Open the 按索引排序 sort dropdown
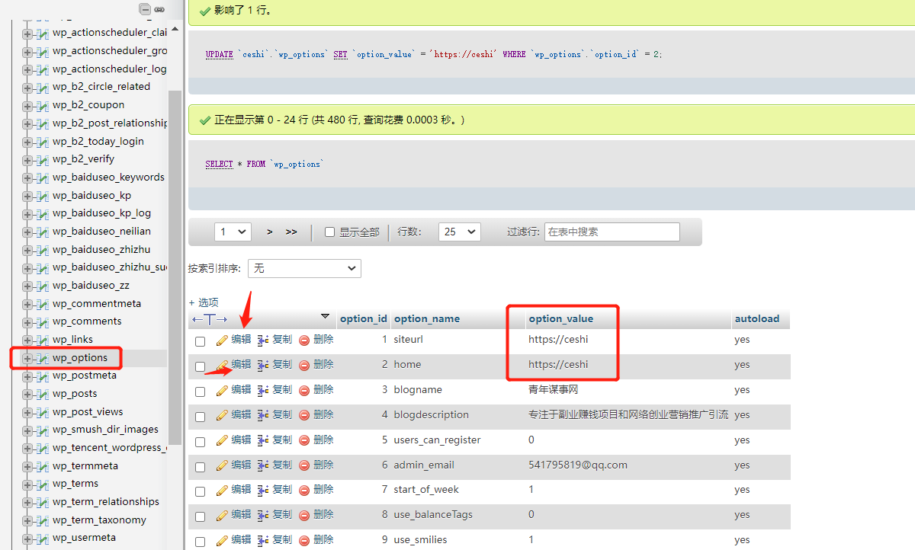 coord(304,268)
